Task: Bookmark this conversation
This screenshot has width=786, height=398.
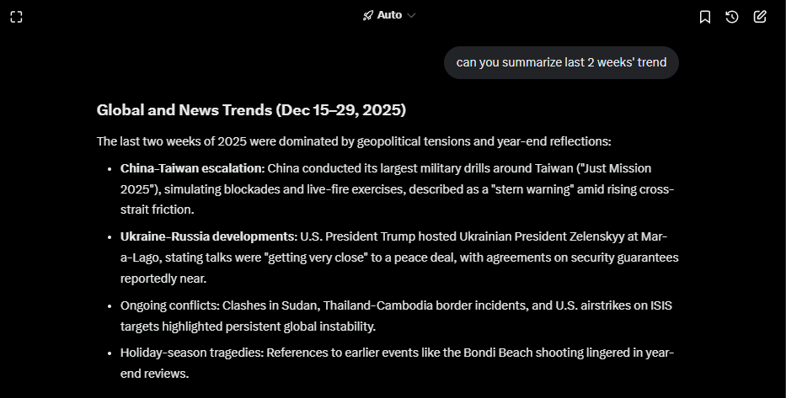Action: coord(705,16)
